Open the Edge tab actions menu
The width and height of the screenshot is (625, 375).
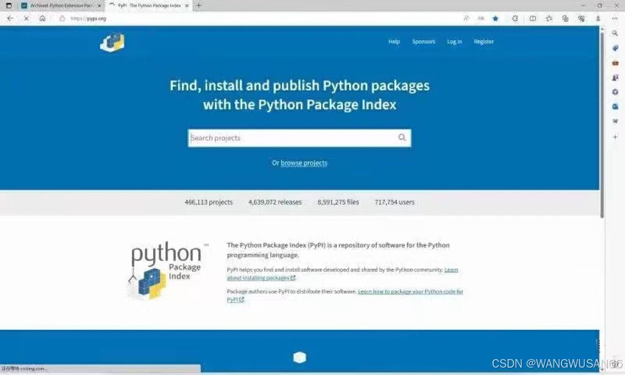coord(9,5)
